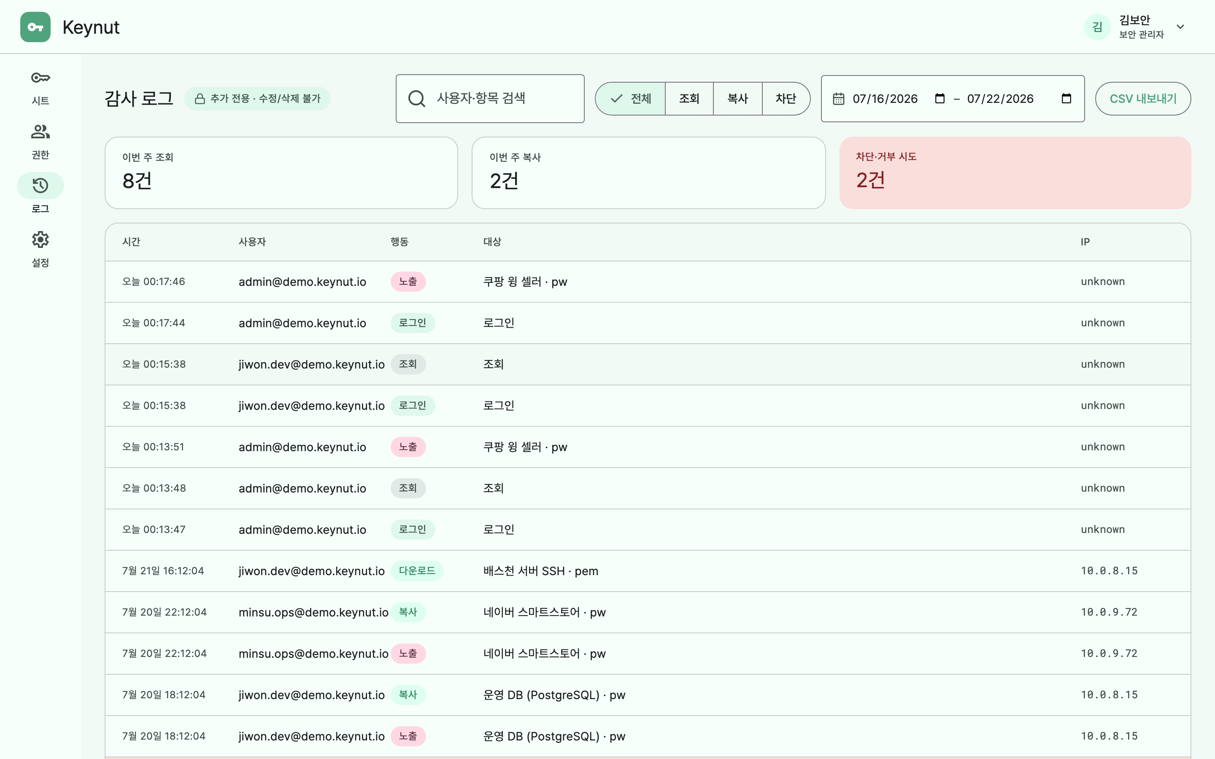
Task: Open the 07/16/2026 start date field
Action: (885, 98)
